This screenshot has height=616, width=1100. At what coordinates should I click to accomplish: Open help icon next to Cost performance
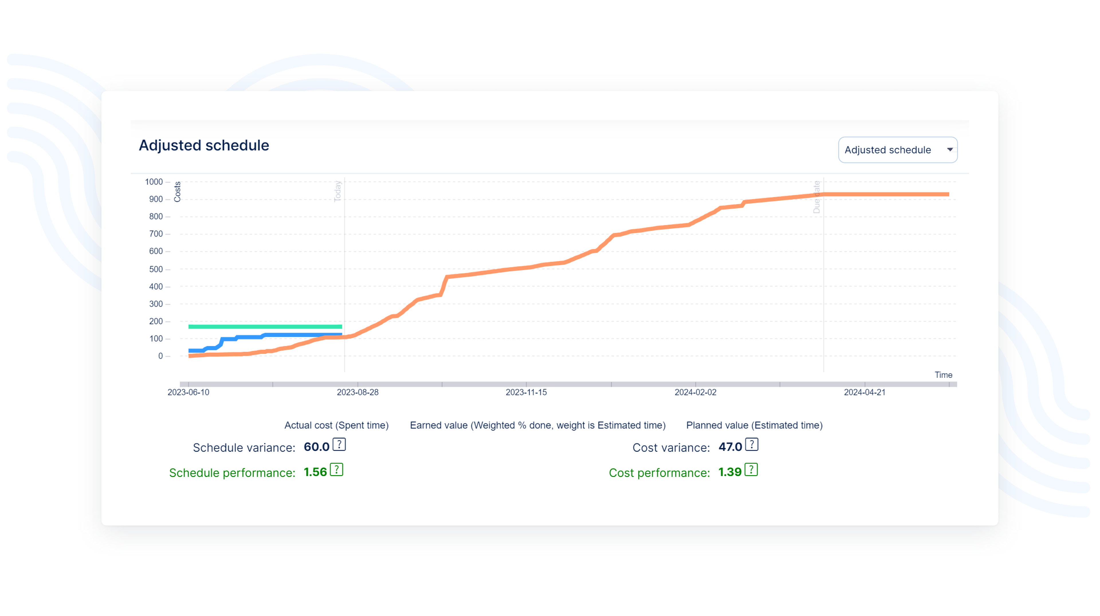pos(751,470)
